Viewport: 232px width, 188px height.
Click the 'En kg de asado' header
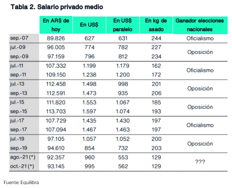(156, 25)
